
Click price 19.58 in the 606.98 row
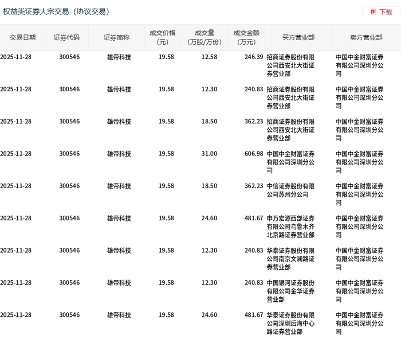(166, 154)
